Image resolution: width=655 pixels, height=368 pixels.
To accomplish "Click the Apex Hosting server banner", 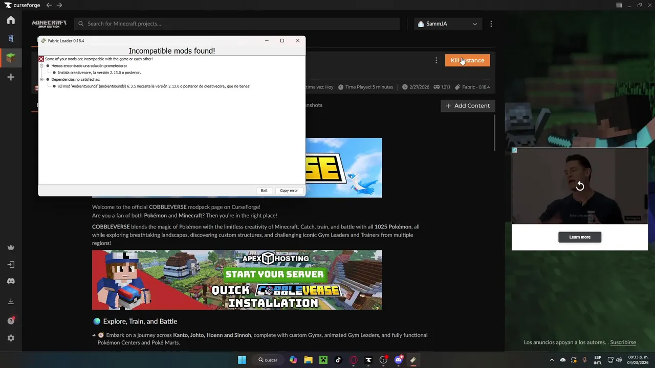I will 237,280.
